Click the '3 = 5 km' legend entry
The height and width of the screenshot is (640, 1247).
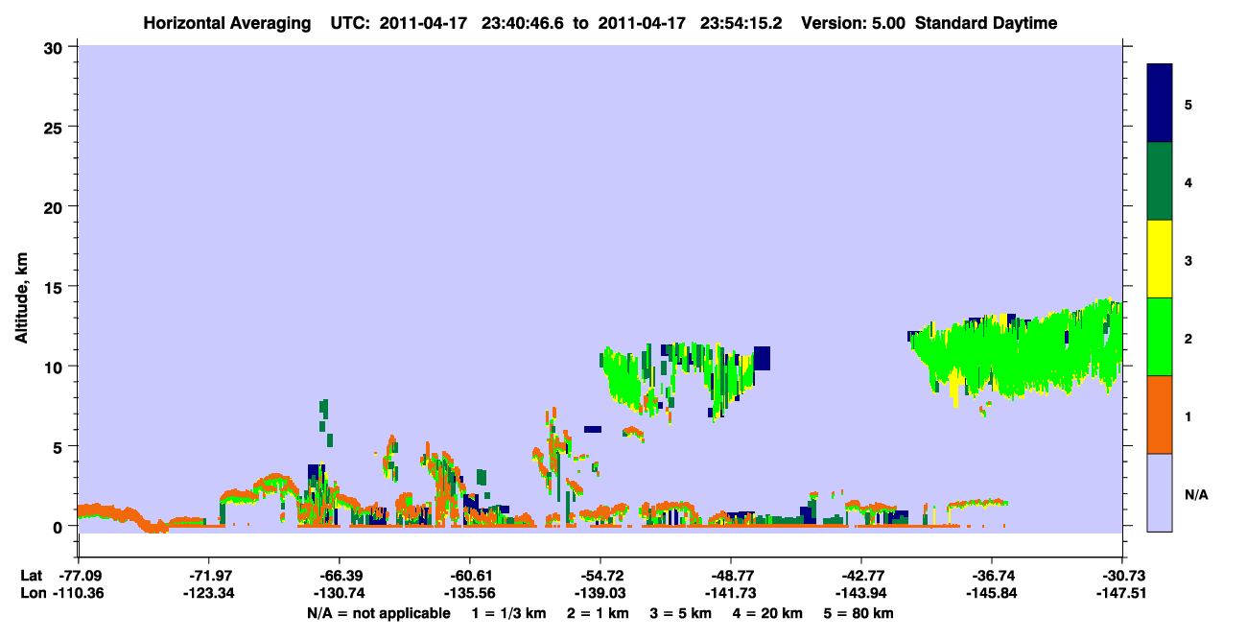(683, 613)
